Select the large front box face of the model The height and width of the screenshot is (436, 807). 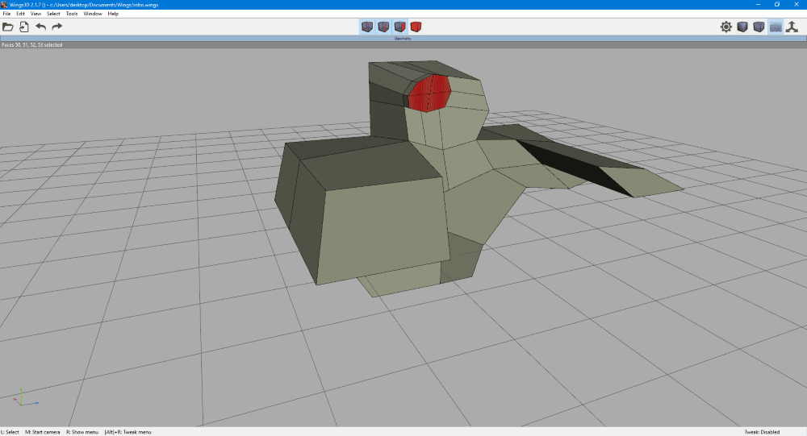pyautogui.click(x=383, y=229)
